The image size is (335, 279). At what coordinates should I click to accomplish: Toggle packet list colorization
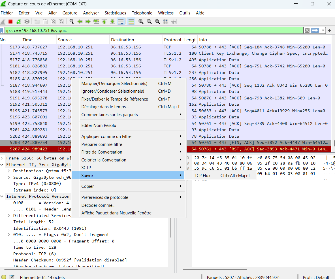(x=131, y=22)
